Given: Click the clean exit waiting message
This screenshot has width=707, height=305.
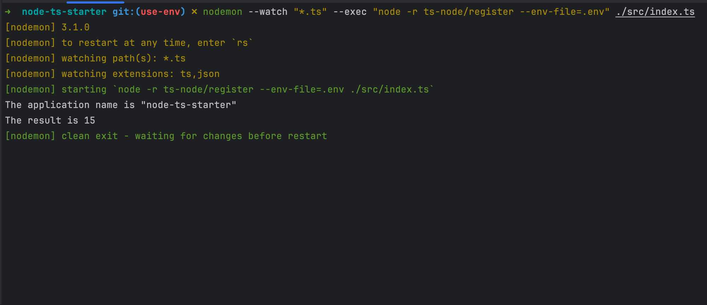Looking at the screenshot, I should [166, 136].
